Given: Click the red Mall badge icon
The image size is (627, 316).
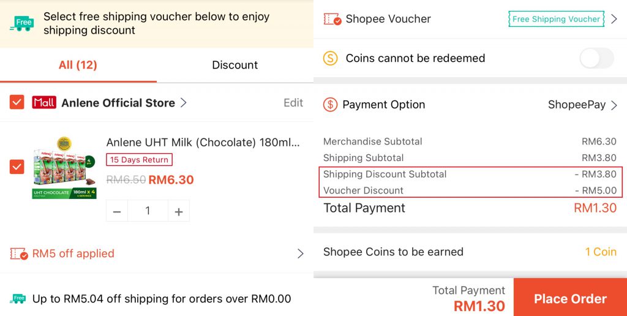Looking at the screenshot, I should [x=44, y=103].
